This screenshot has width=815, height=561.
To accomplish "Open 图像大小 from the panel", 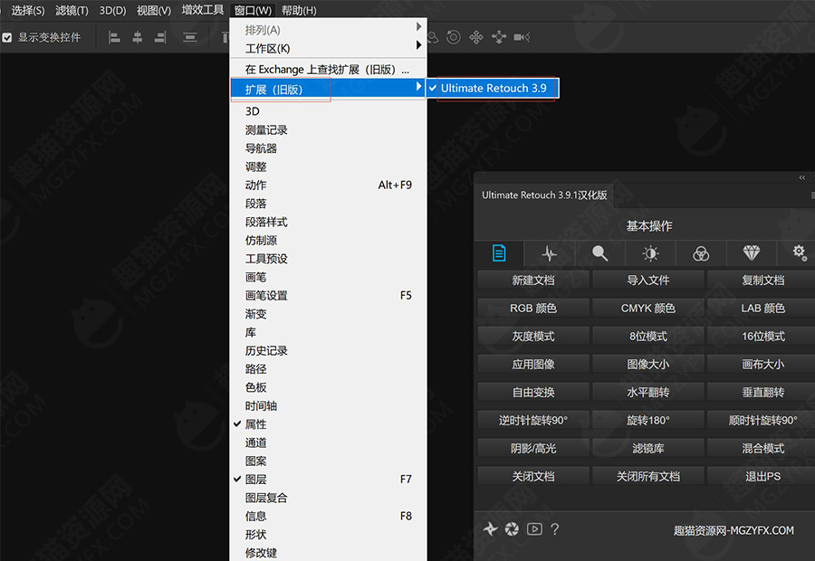I will pyautogui.click(x=648, y=364).
